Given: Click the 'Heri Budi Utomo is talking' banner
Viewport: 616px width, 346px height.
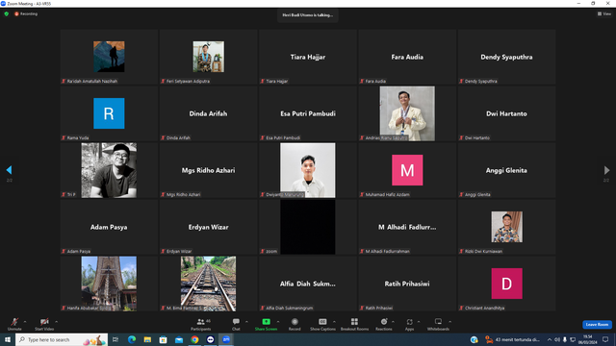Looking at the screenshot, I should click(x=308, y=15).
